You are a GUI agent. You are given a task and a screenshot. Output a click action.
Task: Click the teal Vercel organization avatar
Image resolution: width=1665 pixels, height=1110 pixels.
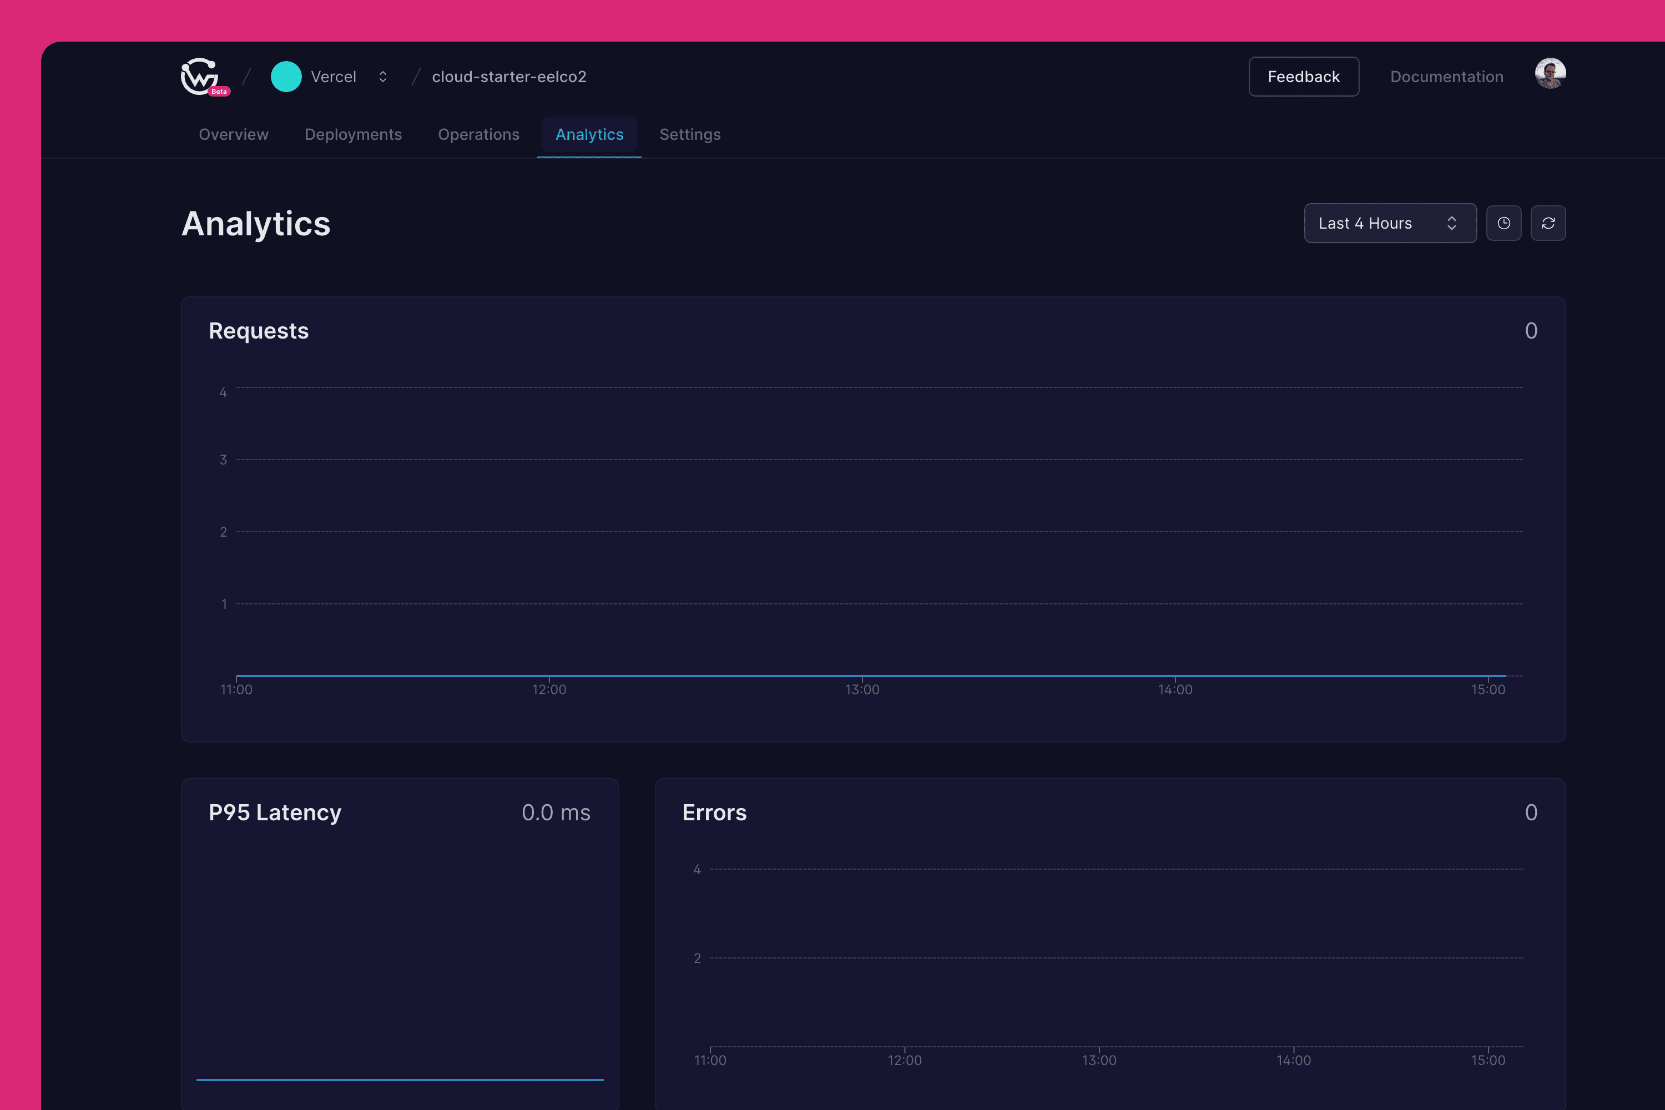click(286, 77)
